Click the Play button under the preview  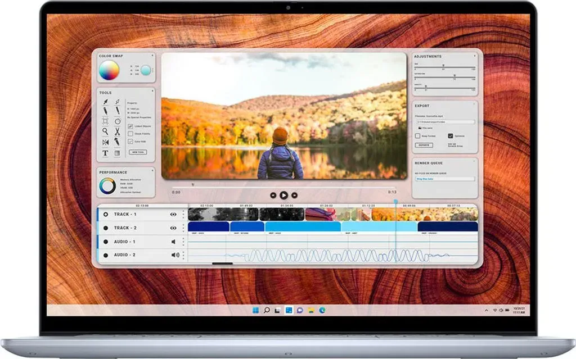(x=283, y=195)
